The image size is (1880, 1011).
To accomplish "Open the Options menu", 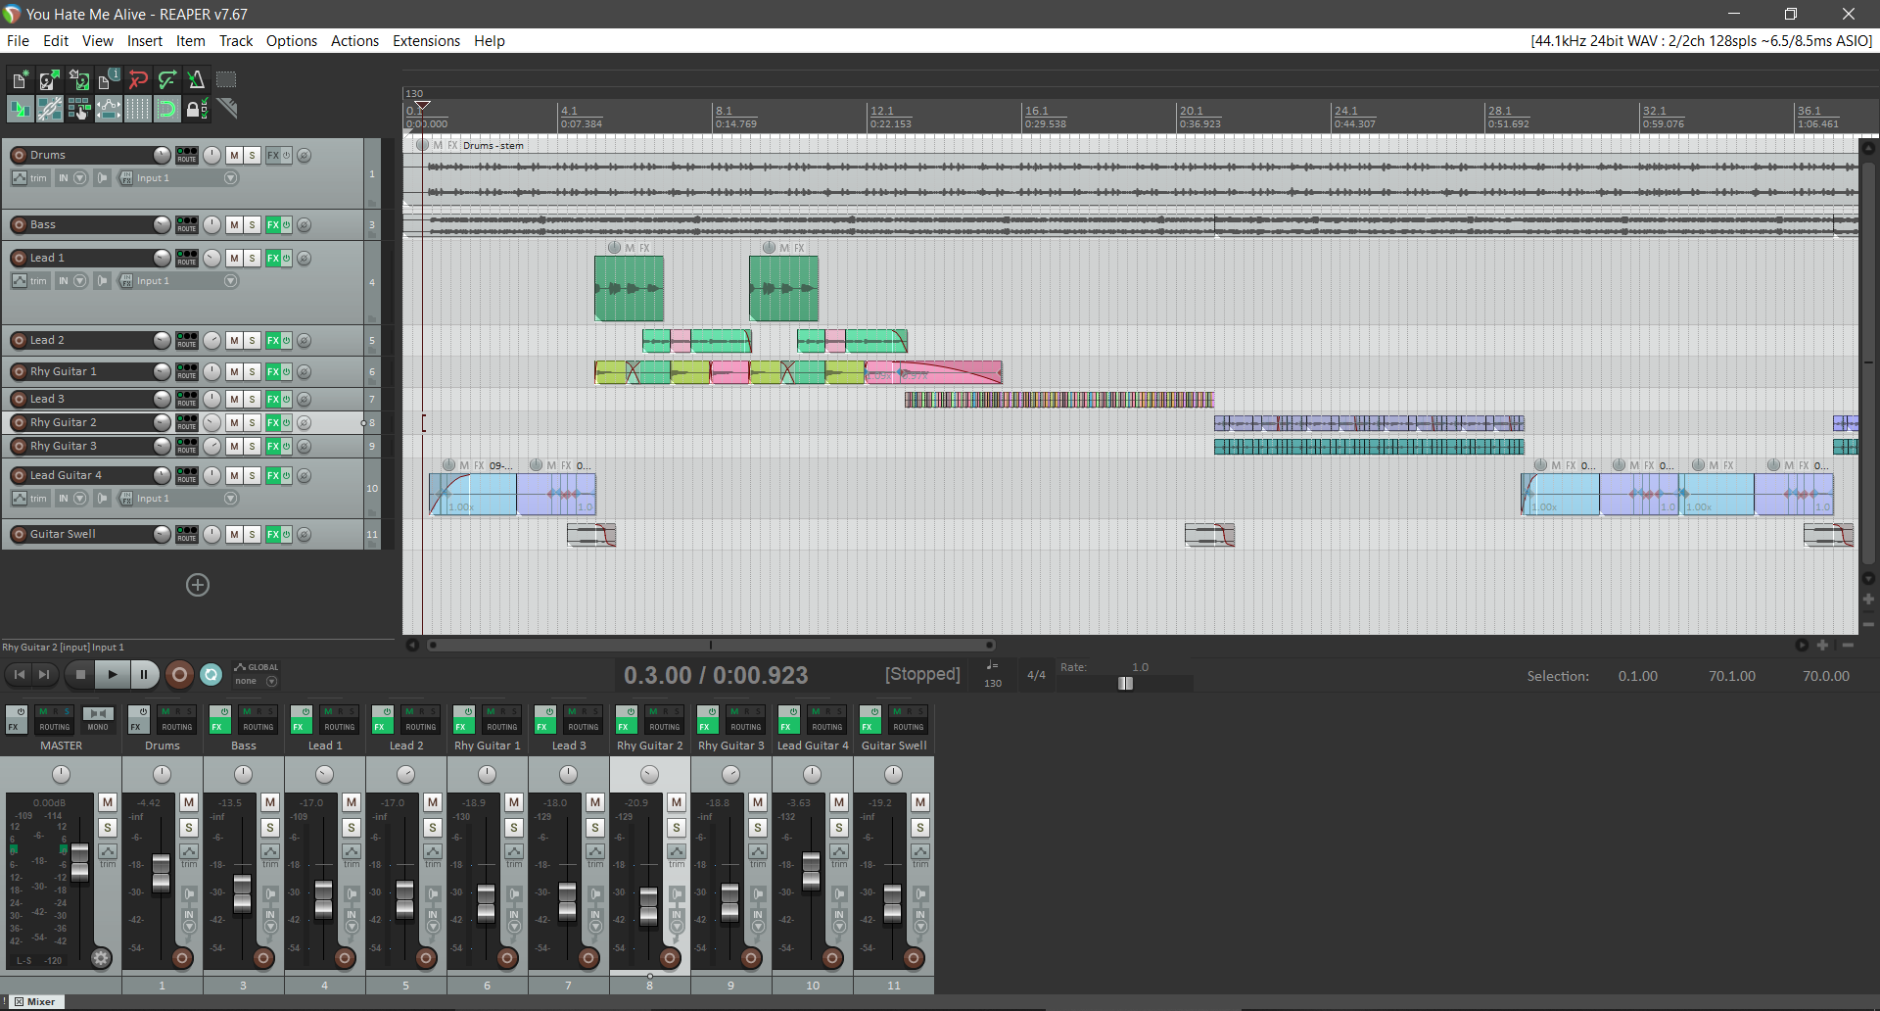I will 292,41.
